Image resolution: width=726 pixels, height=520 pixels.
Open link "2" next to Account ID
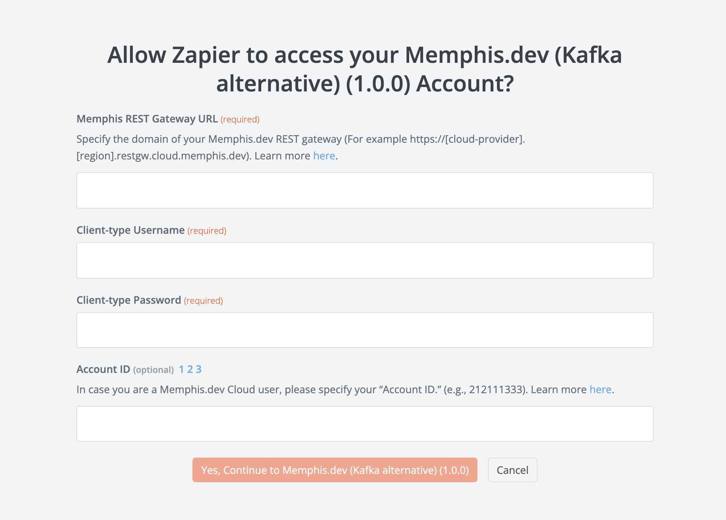coord(190,369)
